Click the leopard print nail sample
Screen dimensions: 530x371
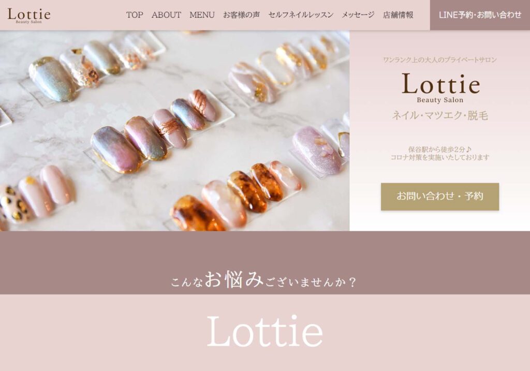13,204
